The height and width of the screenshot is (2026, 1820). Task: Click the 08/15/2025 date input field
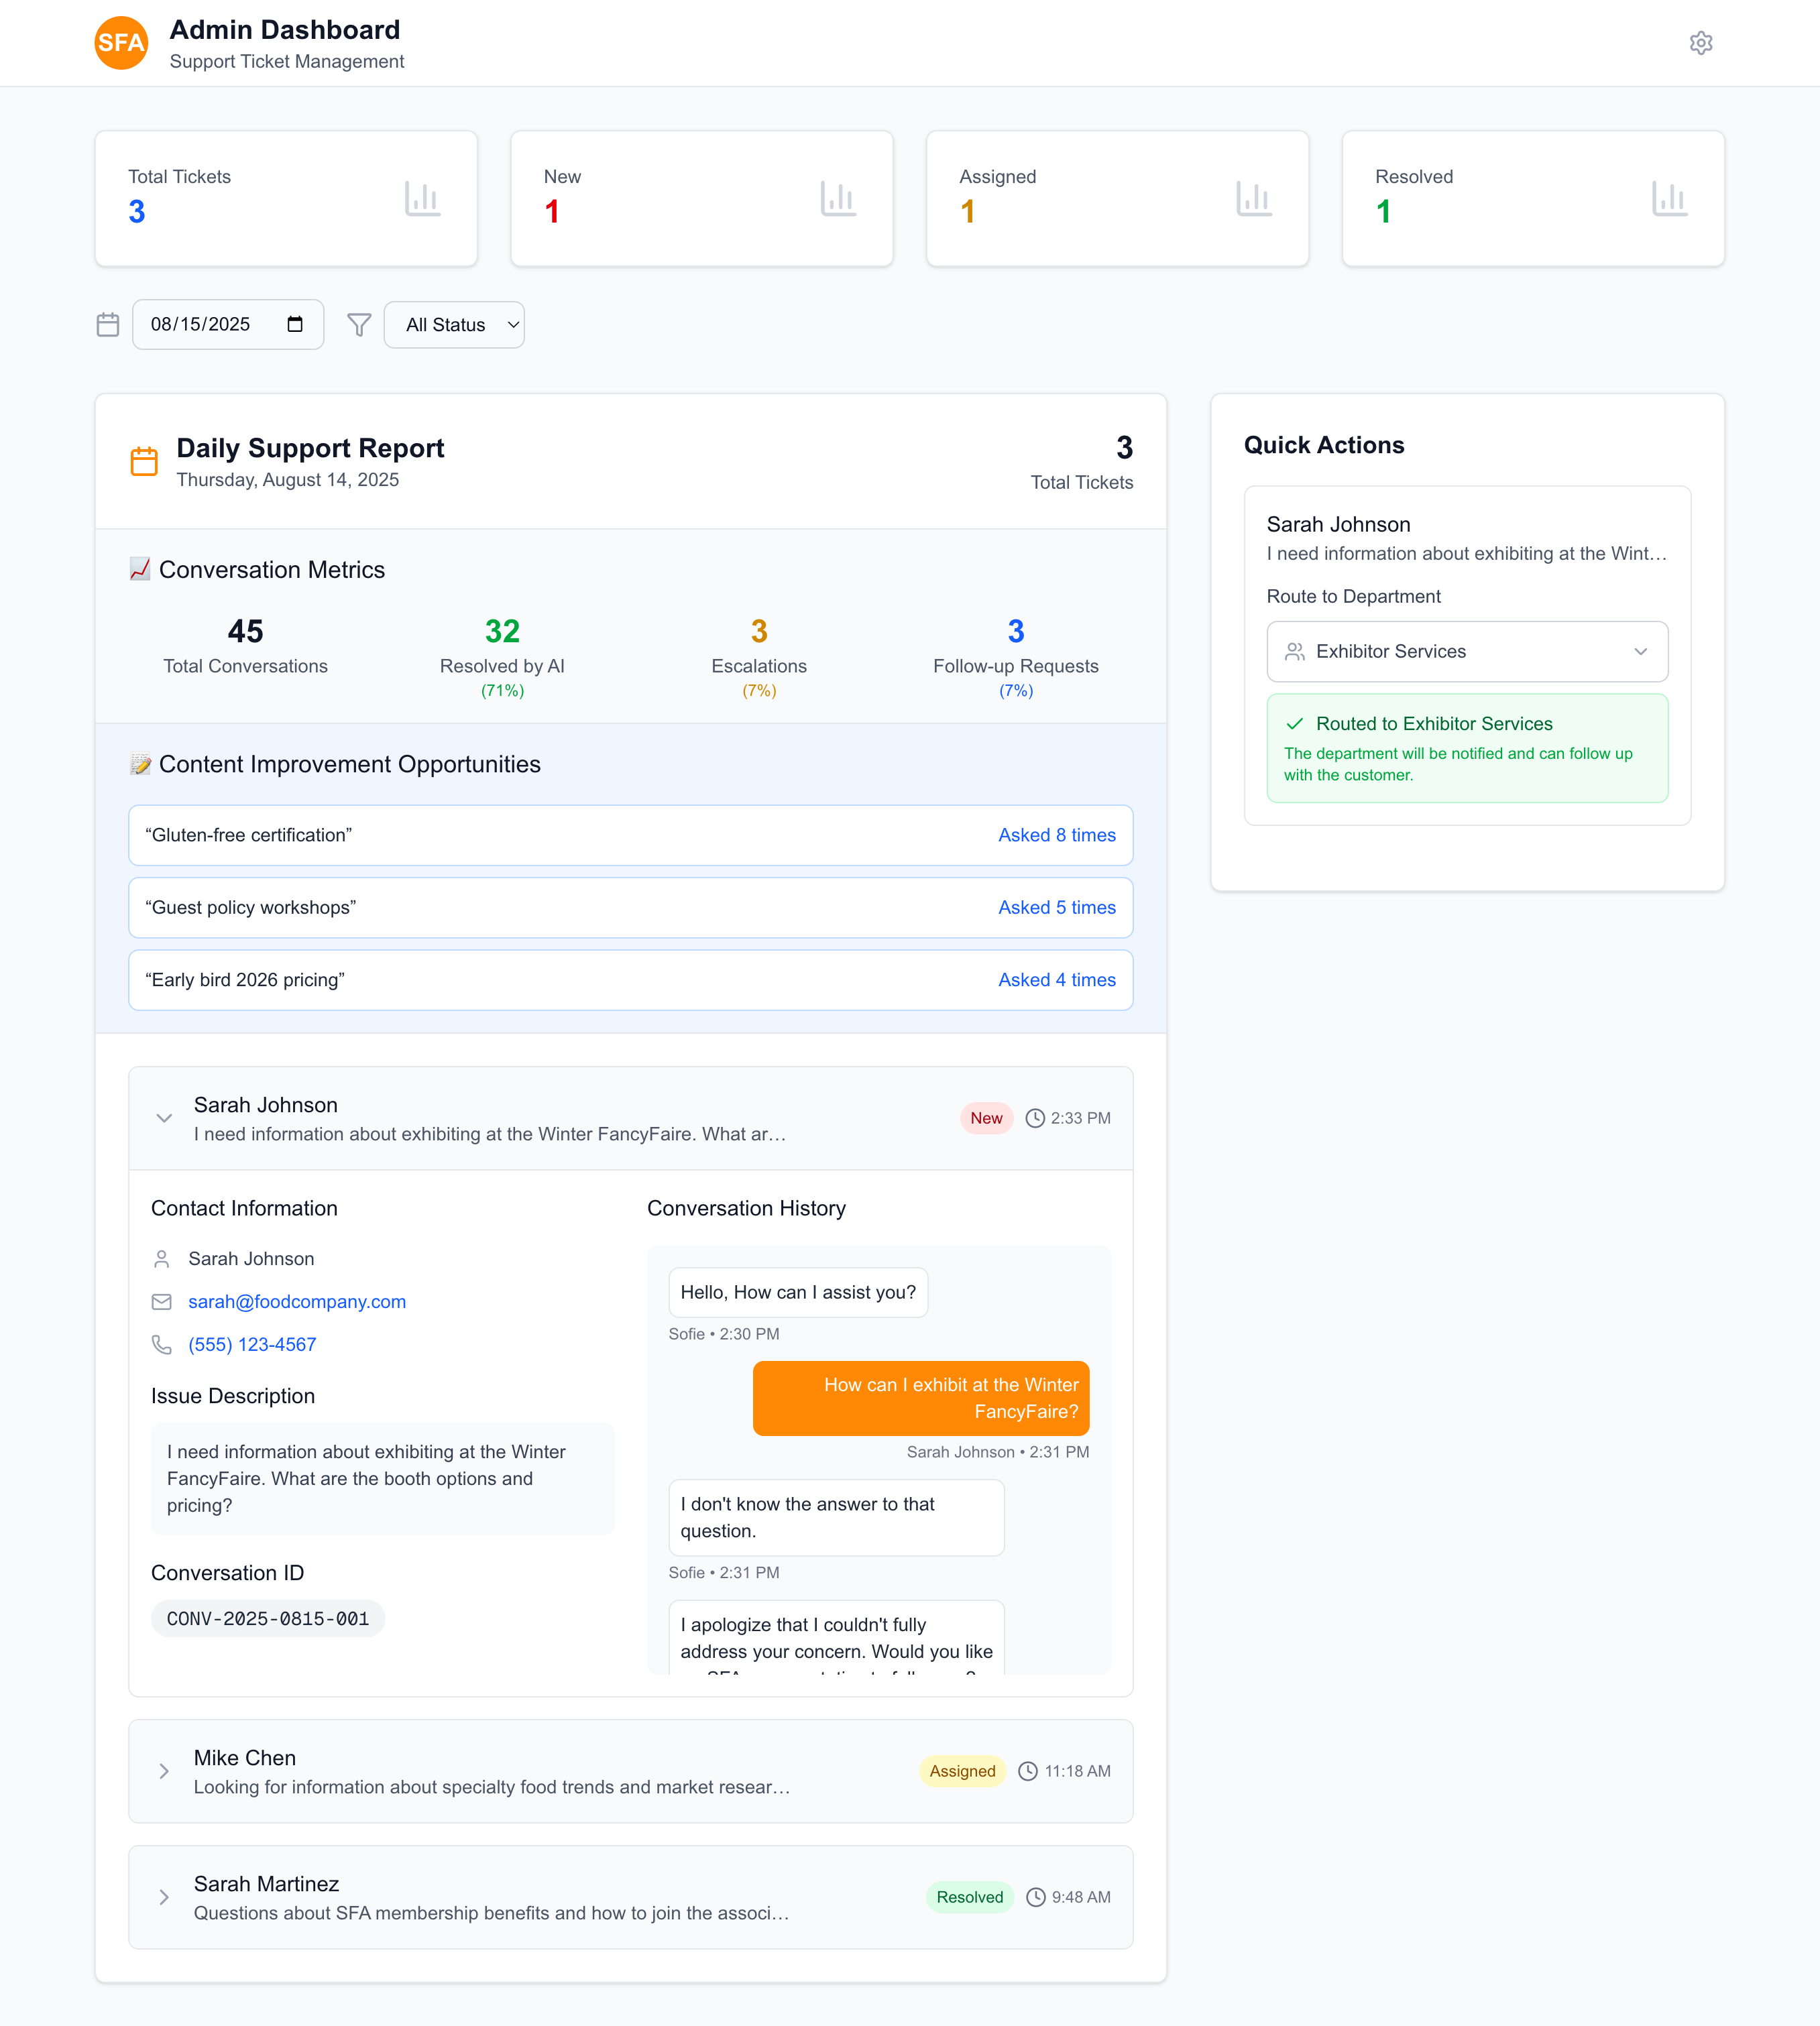201,324
